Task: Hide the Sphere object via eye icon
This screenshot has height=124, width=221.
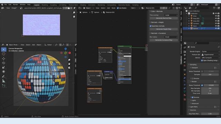Action: [216, 28]
